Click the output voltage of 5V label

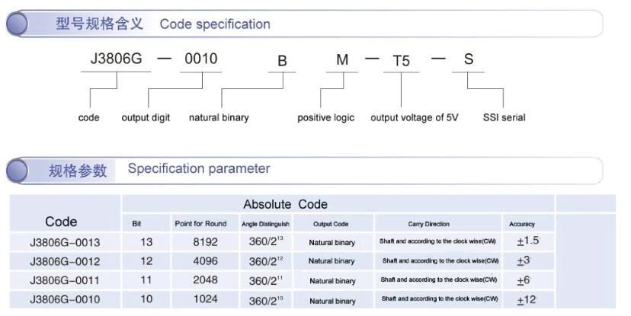414,117
